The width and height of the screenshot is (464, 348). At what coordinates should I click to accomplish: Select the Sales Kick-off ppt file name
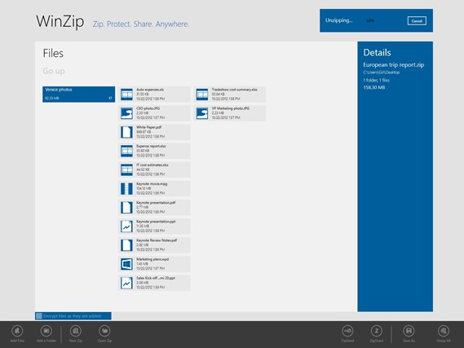[156, 278]
